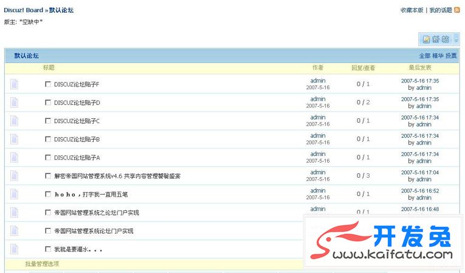
Task: Click thread icon for DISCUZ论坛贴子B
Action: (14, 139)
